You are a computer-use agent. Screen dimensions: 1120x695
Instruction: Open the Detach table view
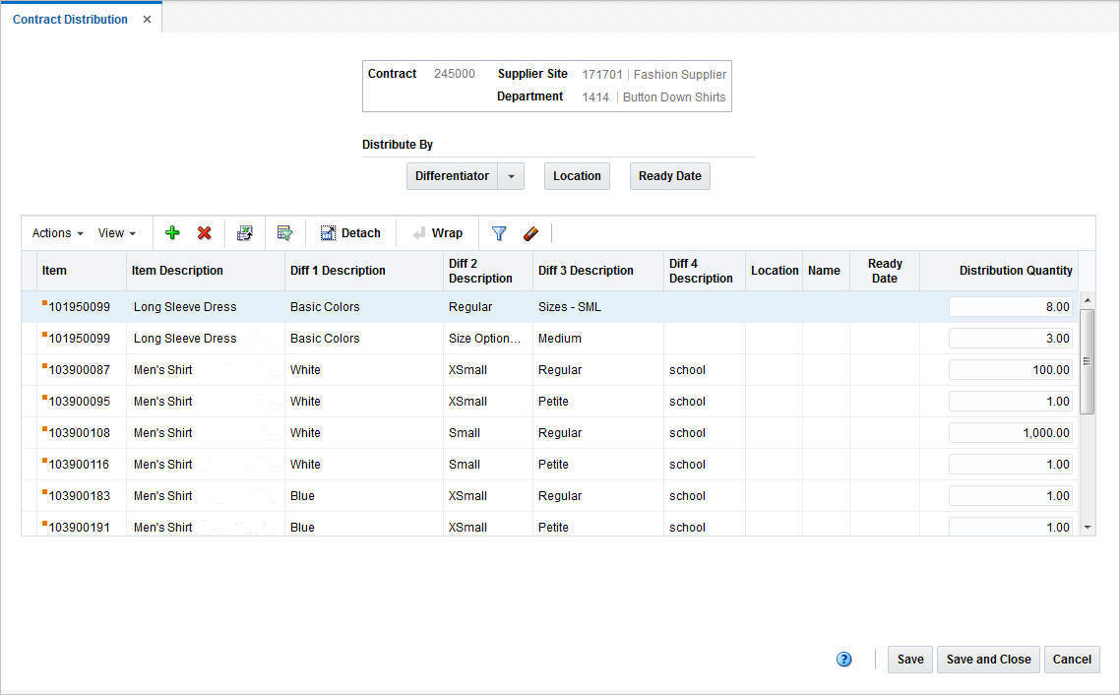click(350, 232)
